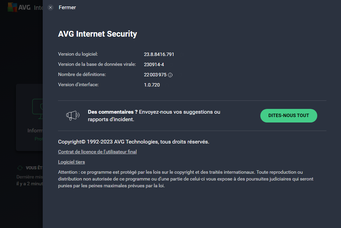This screenshot has height=228, width=341.
Task: Click the software version number 23.8.8416.791
Action: click(x=159, y=54)
